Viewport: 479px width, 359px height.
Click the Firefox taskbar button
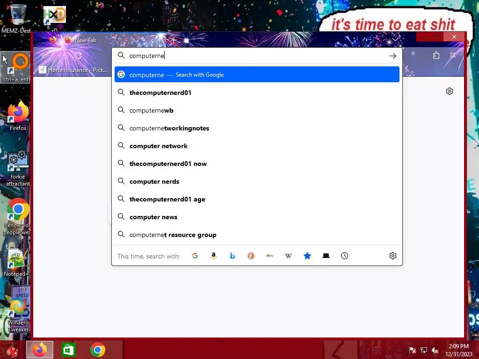pyautogui.click(x=40, y=350)
